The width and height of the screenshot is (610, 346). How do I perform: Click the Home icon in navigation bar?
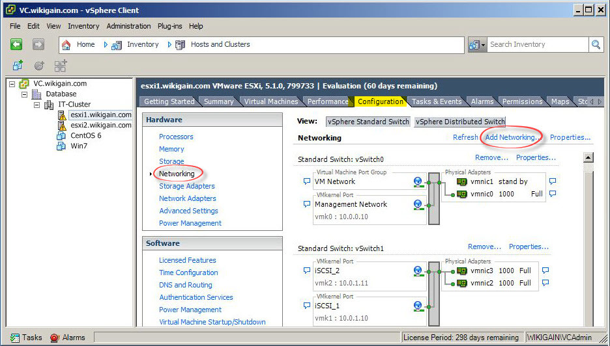[x=66, y=45]
